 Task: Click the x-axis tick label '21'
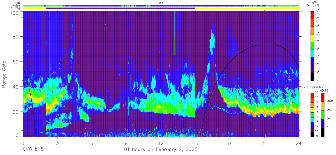point(264,143)
